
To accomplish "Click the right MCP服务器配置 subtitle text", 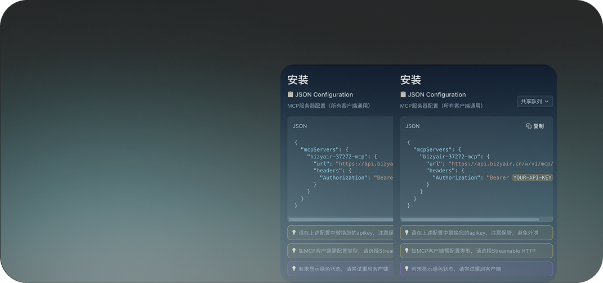I will (x=441, y=106).
